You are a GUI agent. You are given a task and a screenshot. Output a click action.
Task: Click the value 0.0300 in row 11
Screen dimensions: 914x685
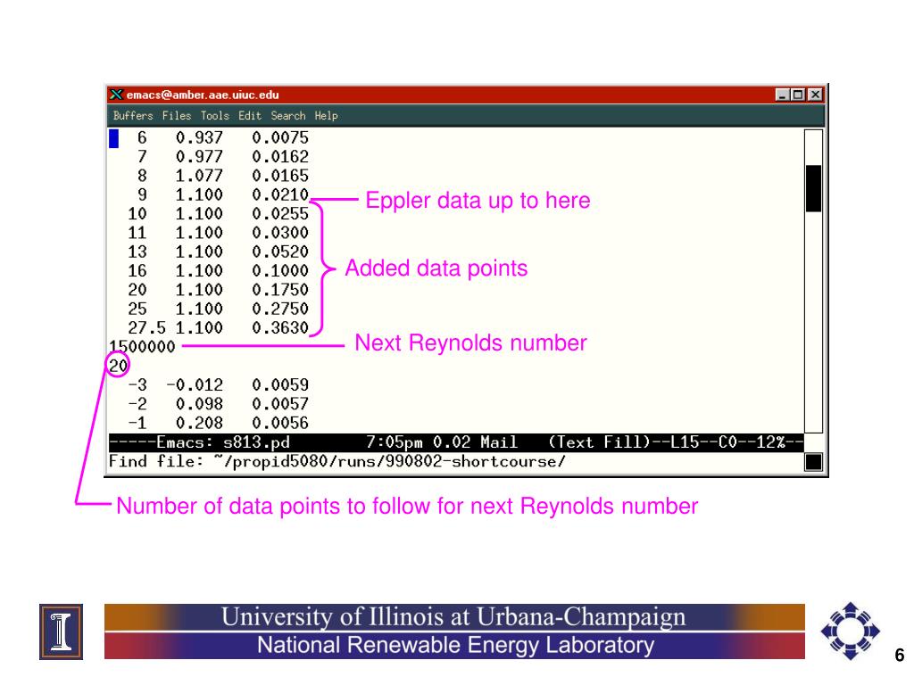pyautogui.click(x=279, y=233)
